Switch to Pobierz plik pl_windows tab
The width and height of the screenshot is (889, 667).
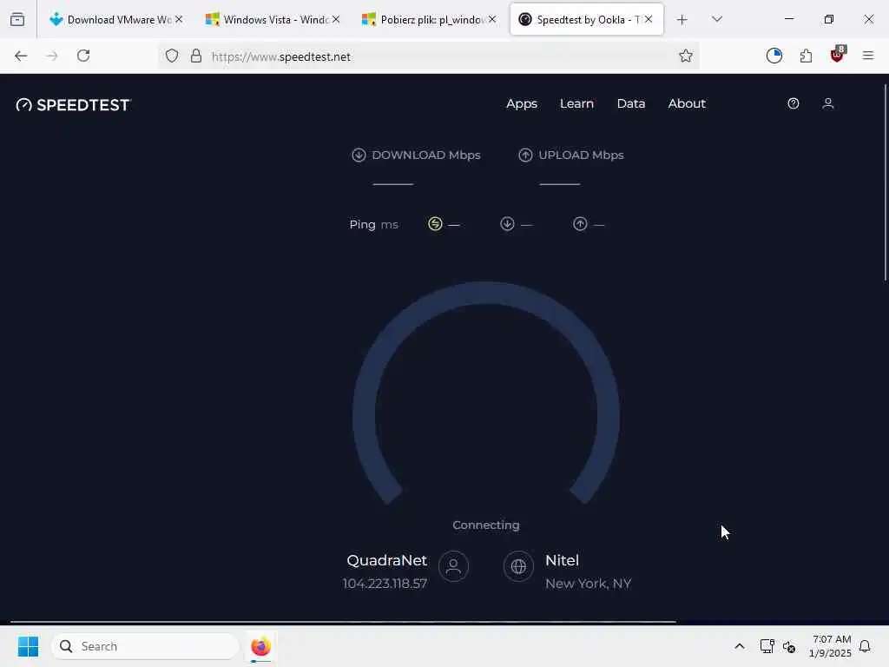429,19
